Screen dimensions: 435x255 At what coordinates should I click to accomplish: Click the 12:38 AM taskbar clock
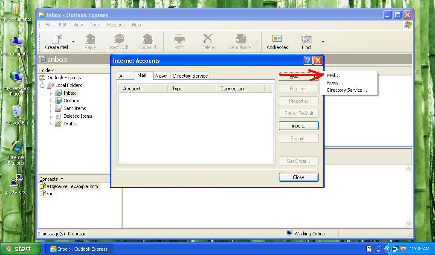(x=419, y=249)
